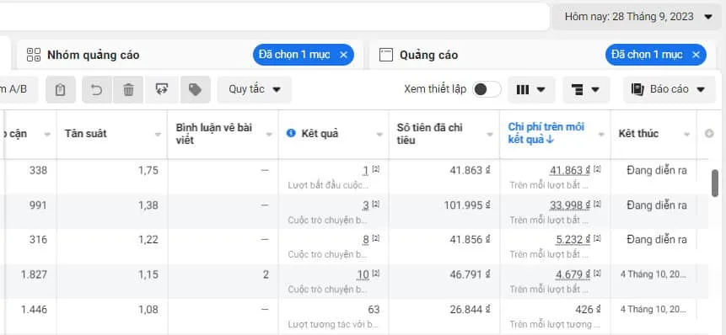Click Lượt tương tác với b... label
The image size is (726, 335).
(333, 325)
